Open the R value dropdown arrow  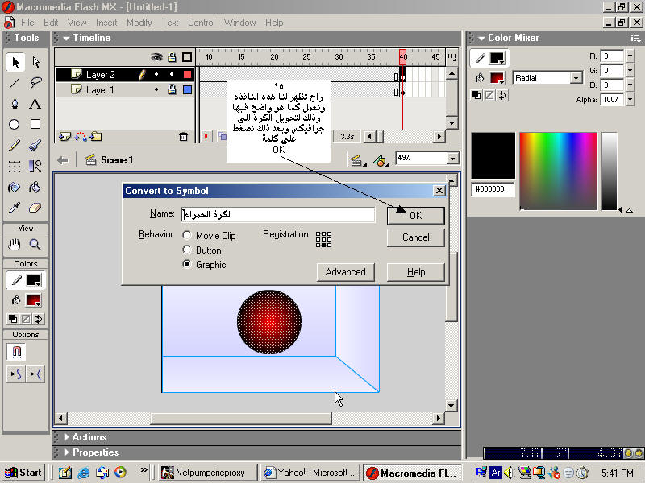point(630,56)
